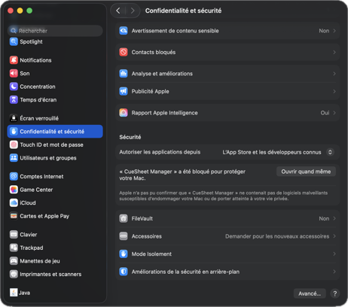This screenshot has height=307, width=348.
Task: Expand Publicité Apple row chevron
Action: tap(334, 91)
